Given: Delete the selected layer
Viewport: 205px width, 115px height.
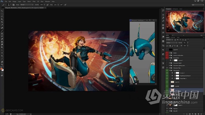Looking at the screenshot, I should tap(201, 114).
